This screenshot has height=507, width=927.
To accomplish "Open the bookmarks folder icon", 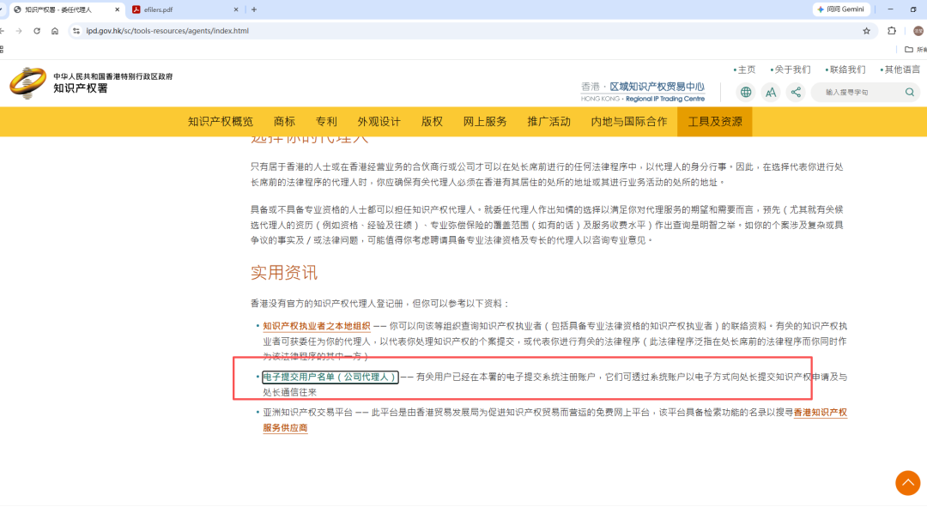I will click(909, 50).
